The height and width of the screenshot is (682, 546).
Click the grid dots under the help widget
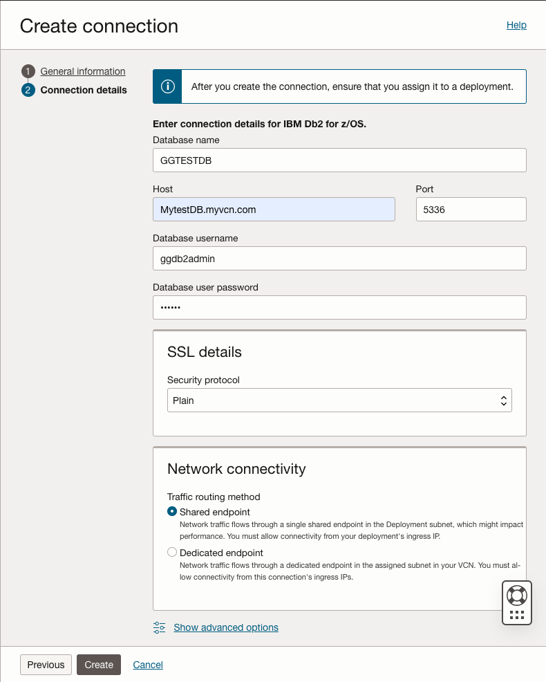click(x=516, y=614)
